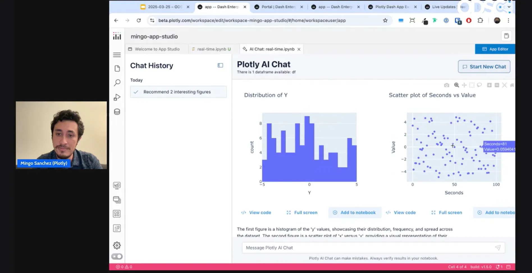This screenshot has height=273, width=532.
Task: Focus the Message Plotly AI Chat input
Action: click(x=373, y=248)
